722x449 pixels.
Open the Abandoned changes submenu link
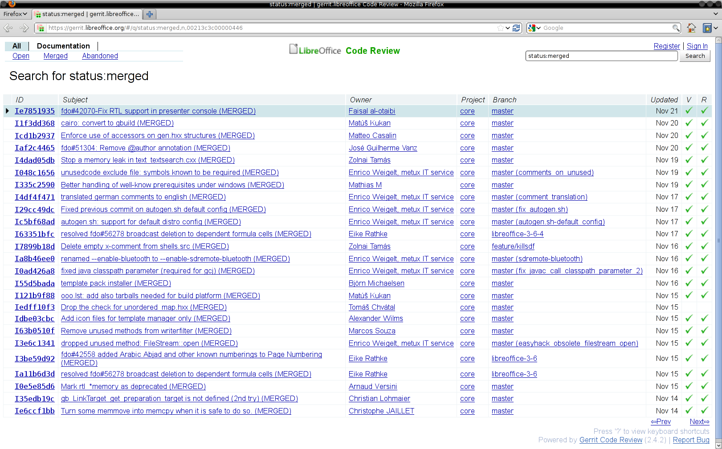pos(100,56)
